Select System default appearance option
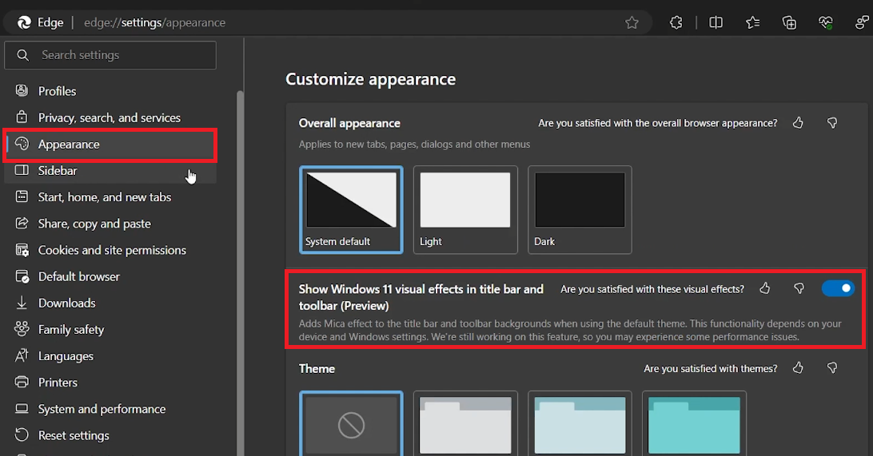Screen dimensions: 873x456 coord(351,210)
